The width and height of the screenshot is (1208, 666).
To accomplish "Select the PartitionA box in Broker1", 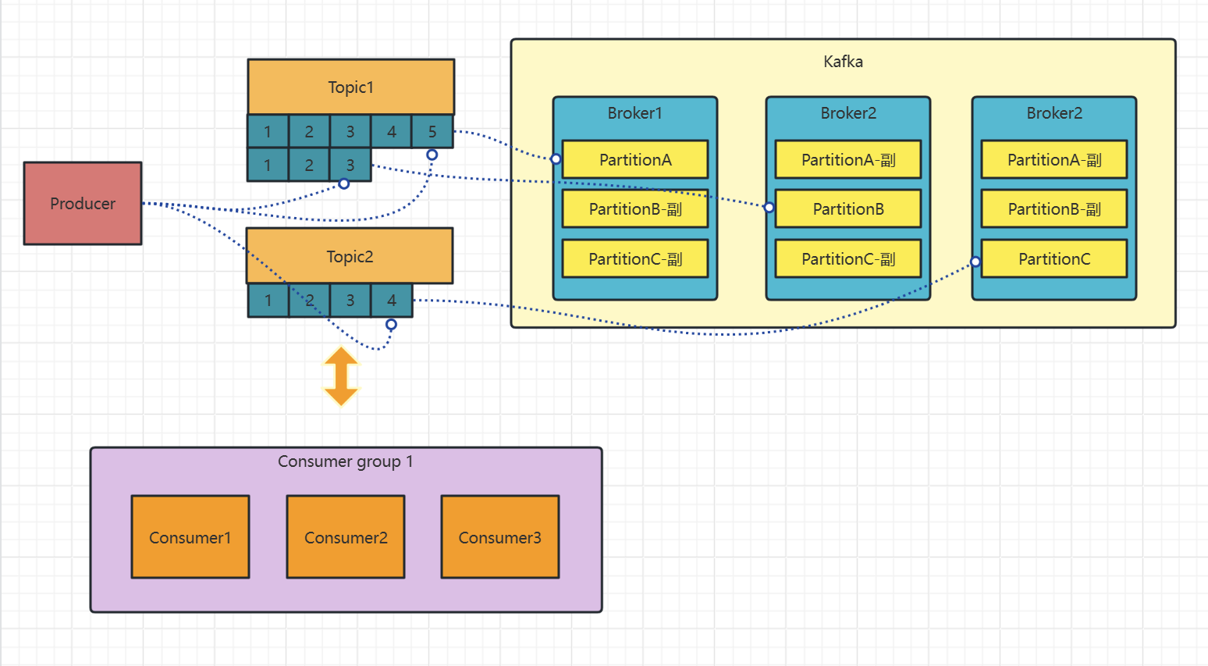I will click(635, 159).
